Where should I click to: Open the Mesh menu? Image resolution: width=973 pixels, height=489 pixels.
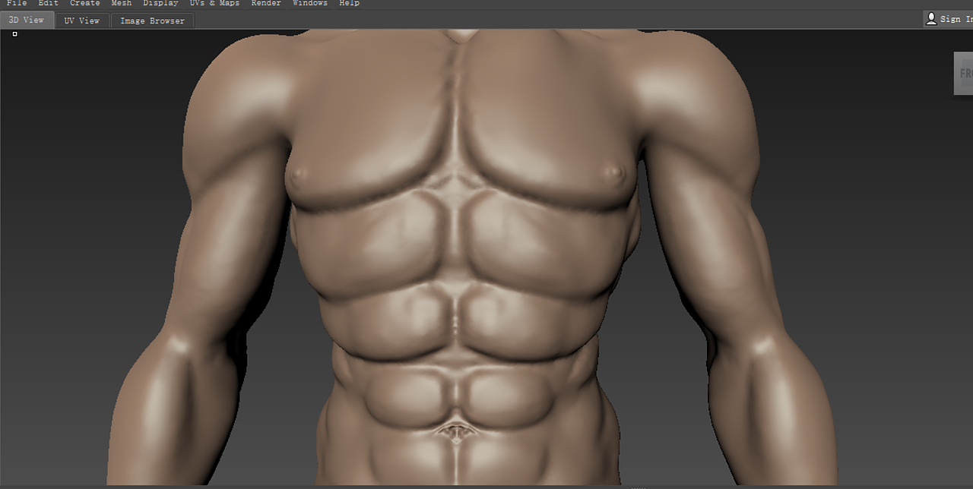point(122,3)
